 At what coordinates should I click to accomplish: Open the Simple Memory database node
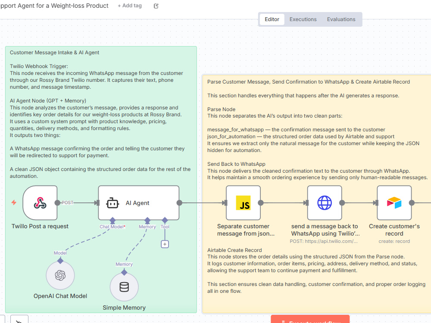(x=124, y=287)
